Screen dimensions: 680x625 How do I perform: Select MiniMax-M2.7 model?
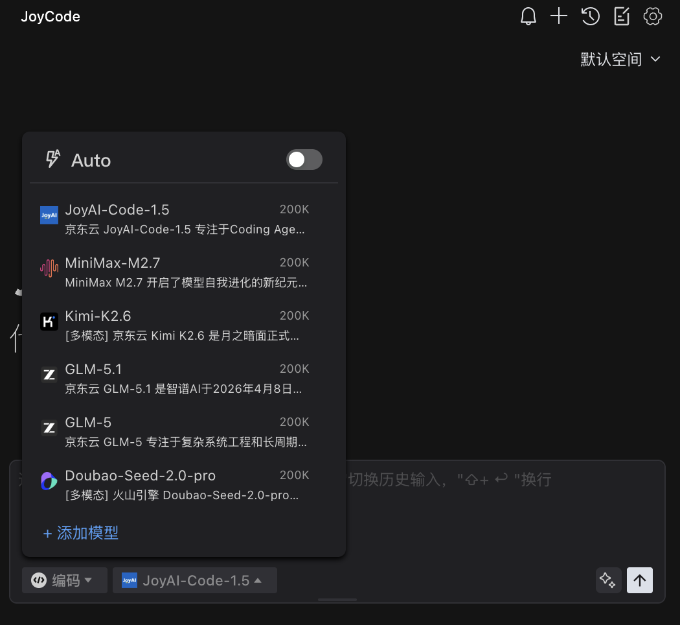click(x=184, y=272)
